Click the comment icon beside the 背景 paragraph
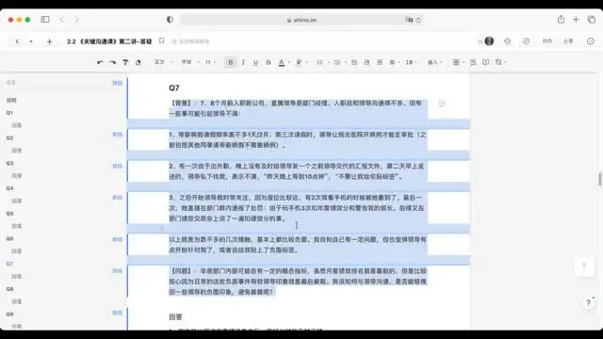Viewport: 603px width, 339px height. click(x=442, y=104)
